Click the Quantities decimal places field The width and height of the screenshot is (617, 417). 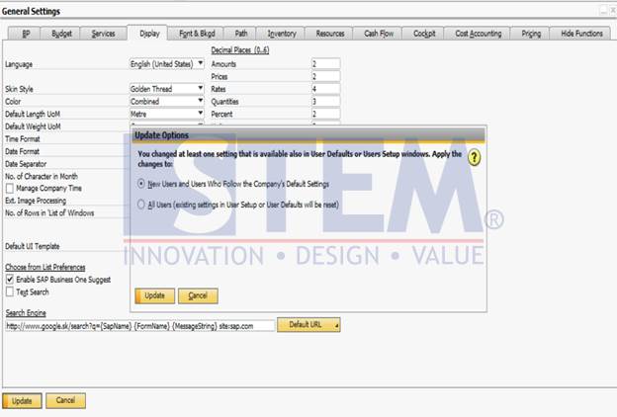point(326,102)
